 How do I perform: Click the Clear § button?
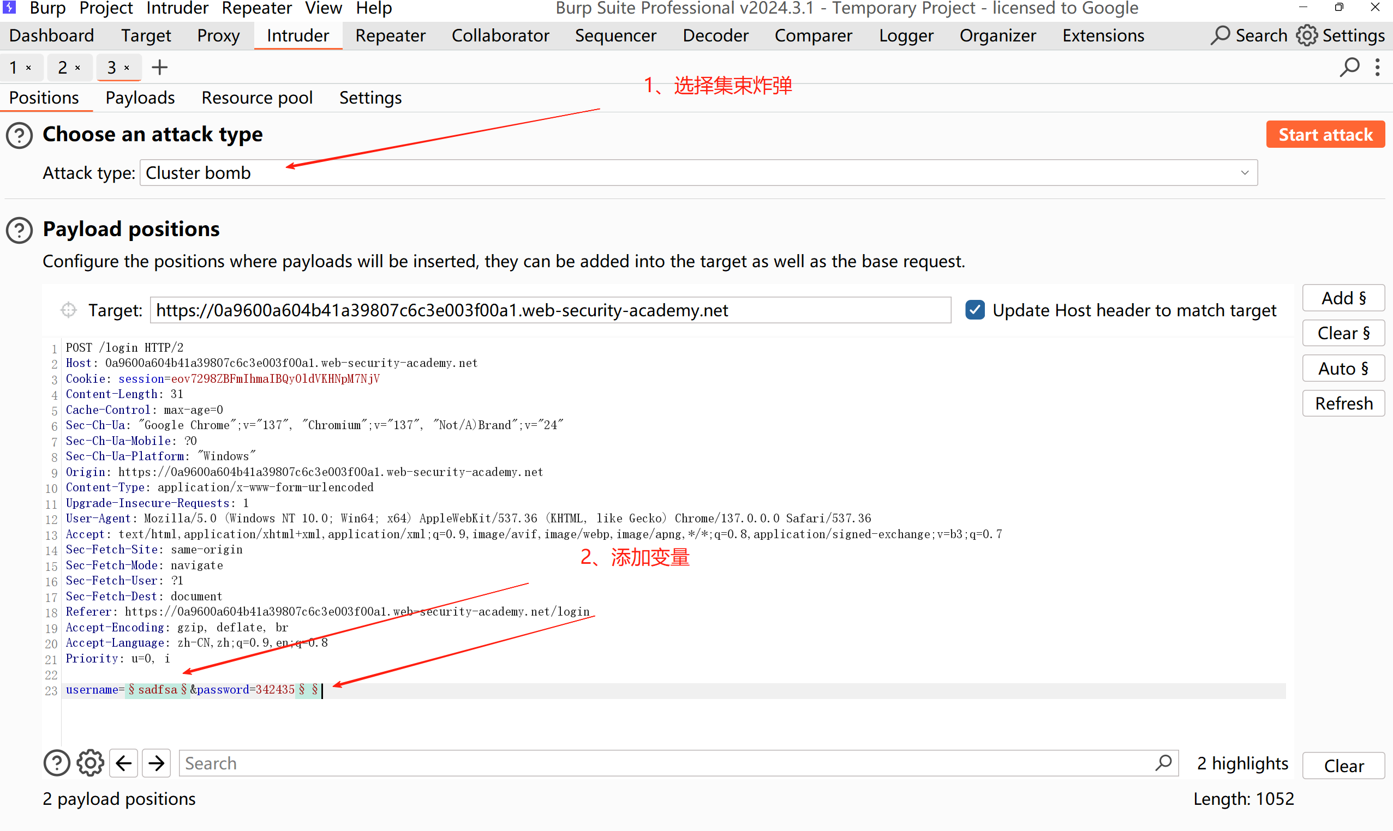[1343, 333]
